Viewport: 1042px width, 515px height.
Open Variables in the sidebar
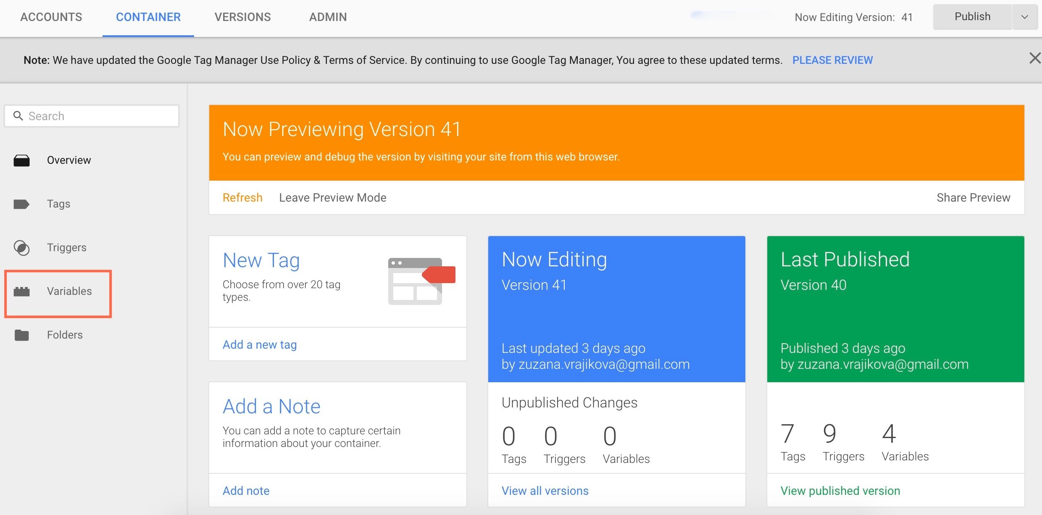click(x=69, y=291)
